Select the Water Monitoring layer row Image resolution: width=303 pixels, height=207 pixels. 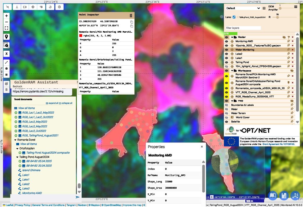(245, 50)
